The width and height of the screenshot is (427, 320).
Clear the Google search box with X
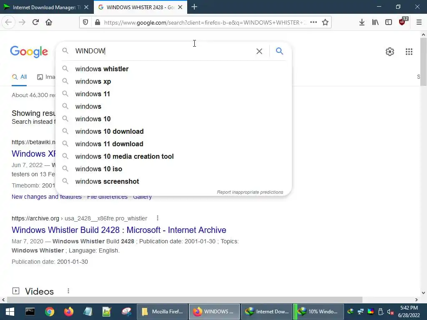pos(259,51)
